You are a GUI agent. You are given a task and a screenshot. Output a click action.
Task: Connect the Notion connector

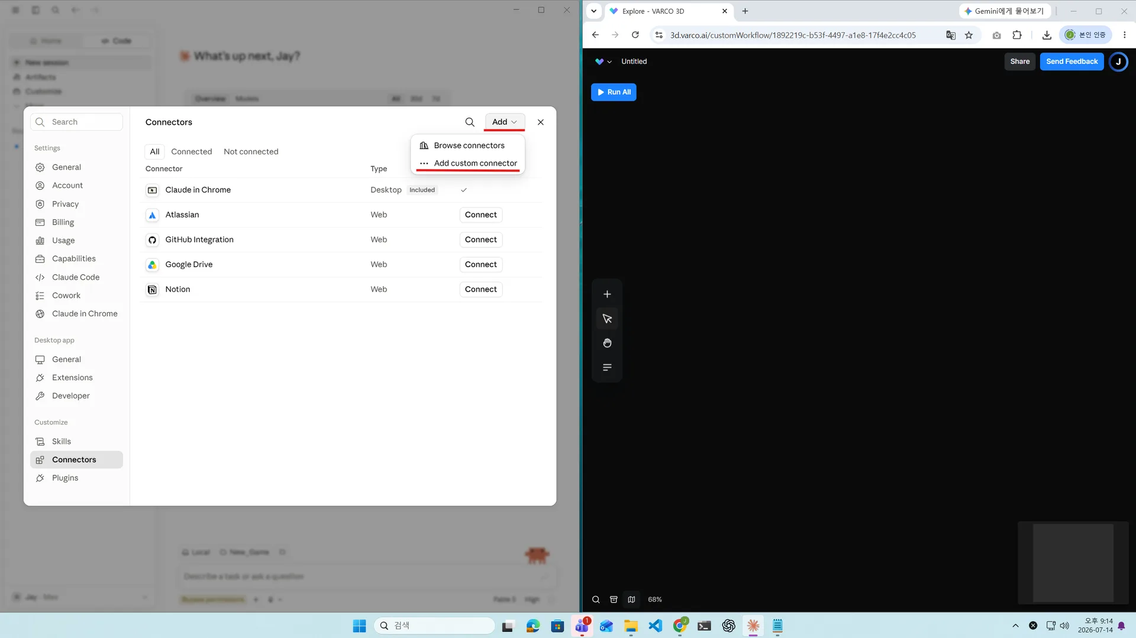480,289
